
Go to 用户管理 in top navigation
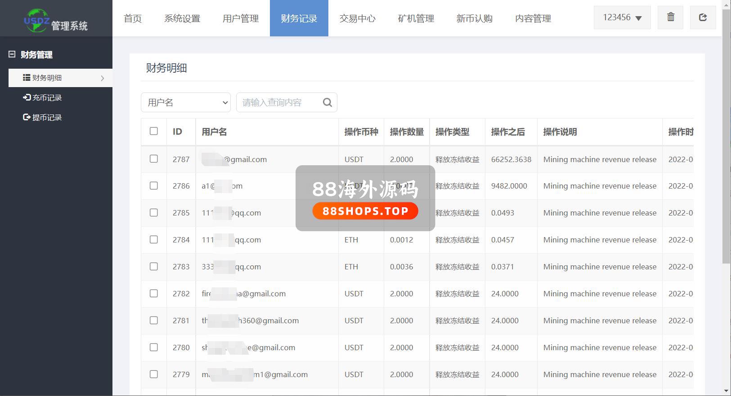[x=241, y=18]
